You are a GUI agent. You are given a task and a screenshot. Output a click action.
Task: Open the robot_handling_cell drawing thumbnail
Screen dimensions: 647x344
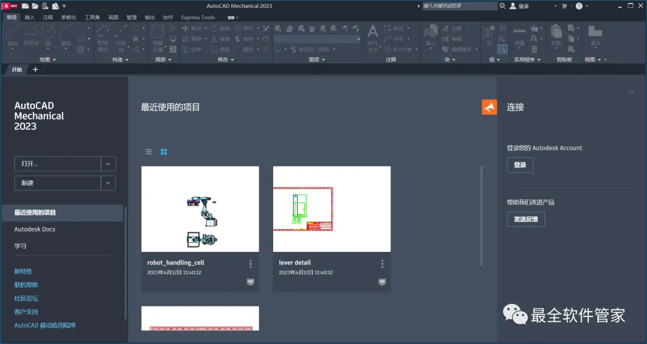[x=200, y=209]
